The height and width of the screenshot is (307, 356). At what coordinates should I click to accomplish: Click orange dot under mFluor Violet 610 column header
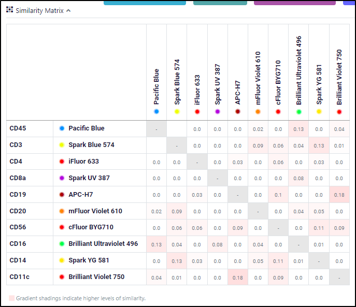coord(258,111)
